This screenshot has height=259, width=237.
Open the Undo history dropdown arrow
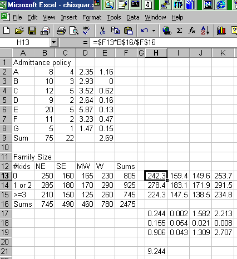(154, 31)
